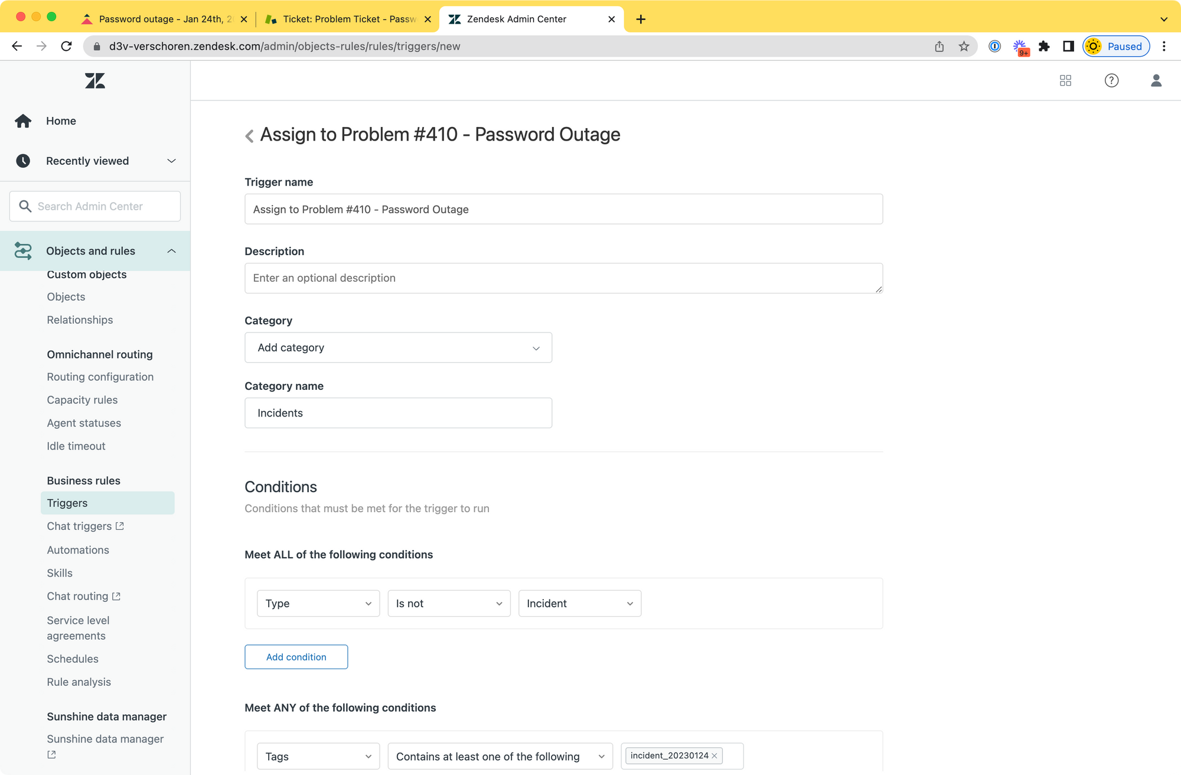The height and width of the screenshot is (775, 1181).
Task: Open the Zendesk products grid icon
Action: point(1065,80)
